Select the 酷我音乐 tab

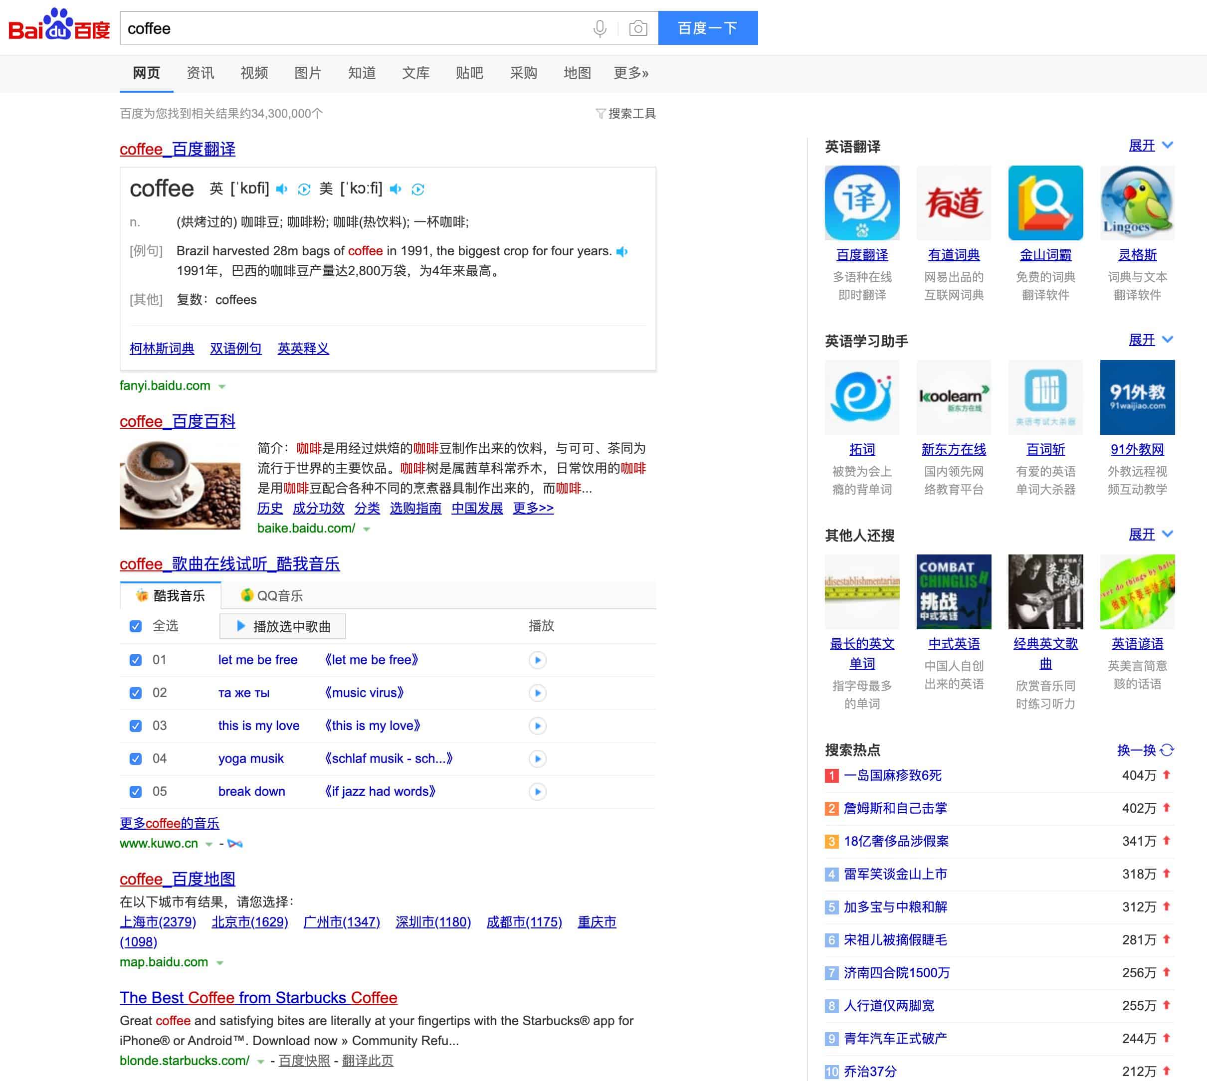coord(171,595)
